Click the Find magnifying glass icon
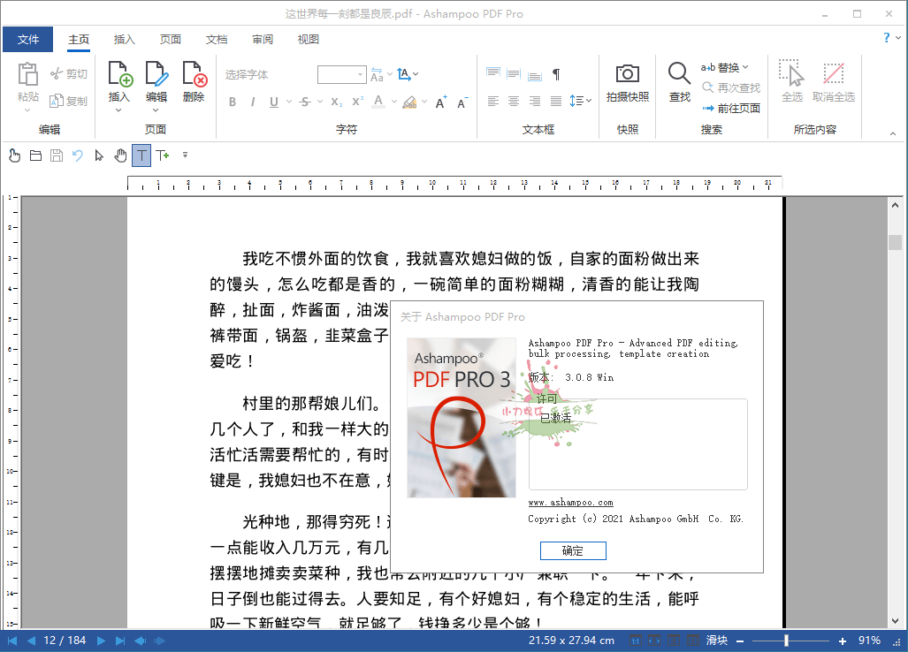Image resolution: width=908 pixels, height=652 pixels. 679,75
